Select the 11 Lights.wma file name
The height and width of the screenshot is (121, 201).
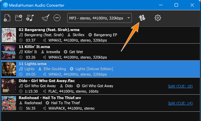point(32,64)
